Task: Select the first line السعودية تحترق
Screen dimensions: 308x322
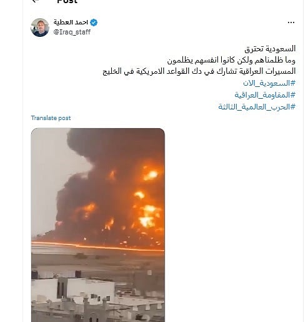Action: click(270, 49)
